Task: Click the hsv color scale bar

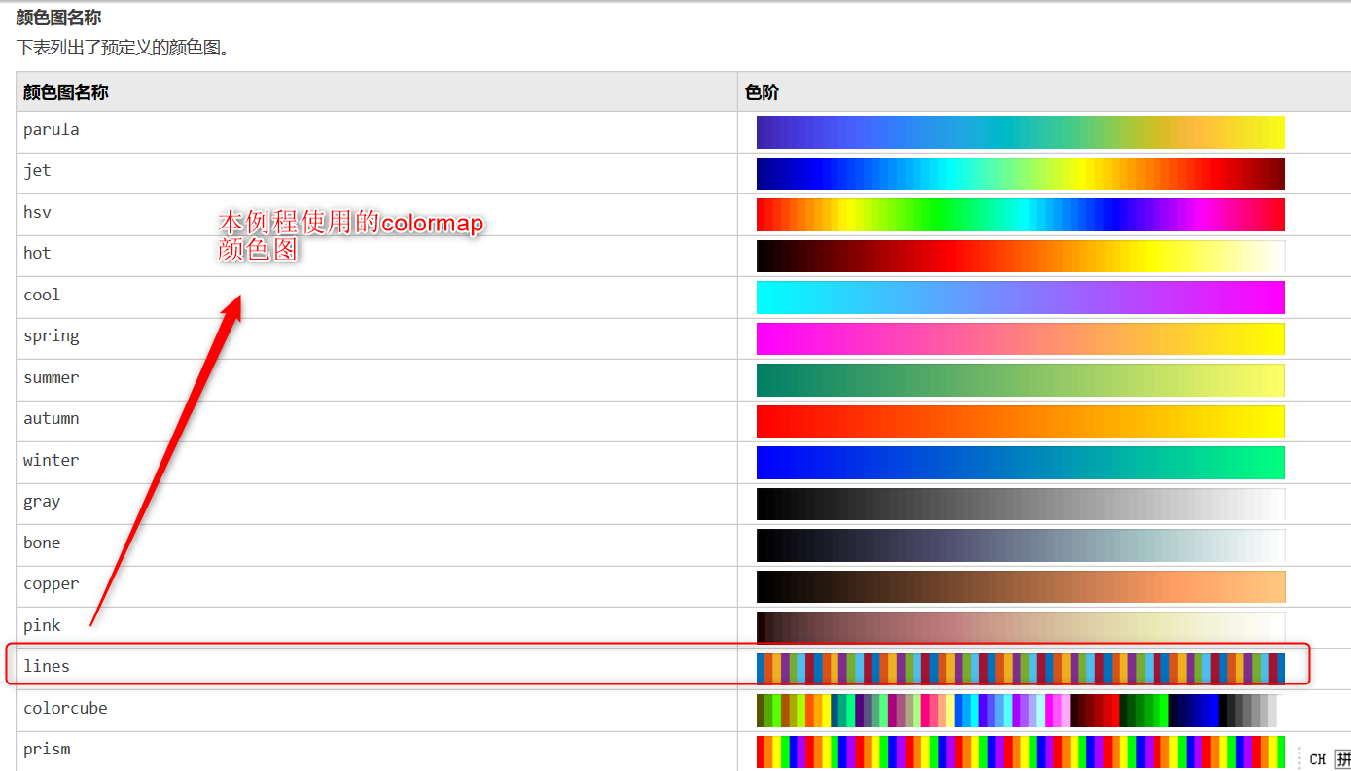Action: pyautogui.click(x=1020, y=215)
